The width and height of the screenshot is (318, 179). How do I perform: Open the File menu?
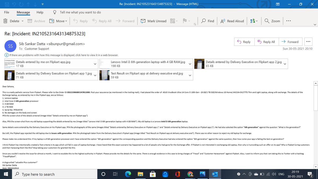pos(7,12)
